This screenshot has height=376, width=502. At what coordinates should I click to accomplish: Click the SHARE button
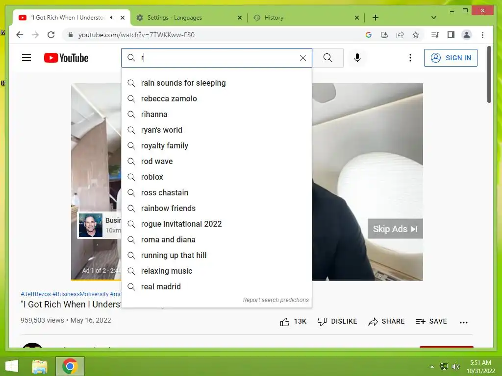point(386,322)
